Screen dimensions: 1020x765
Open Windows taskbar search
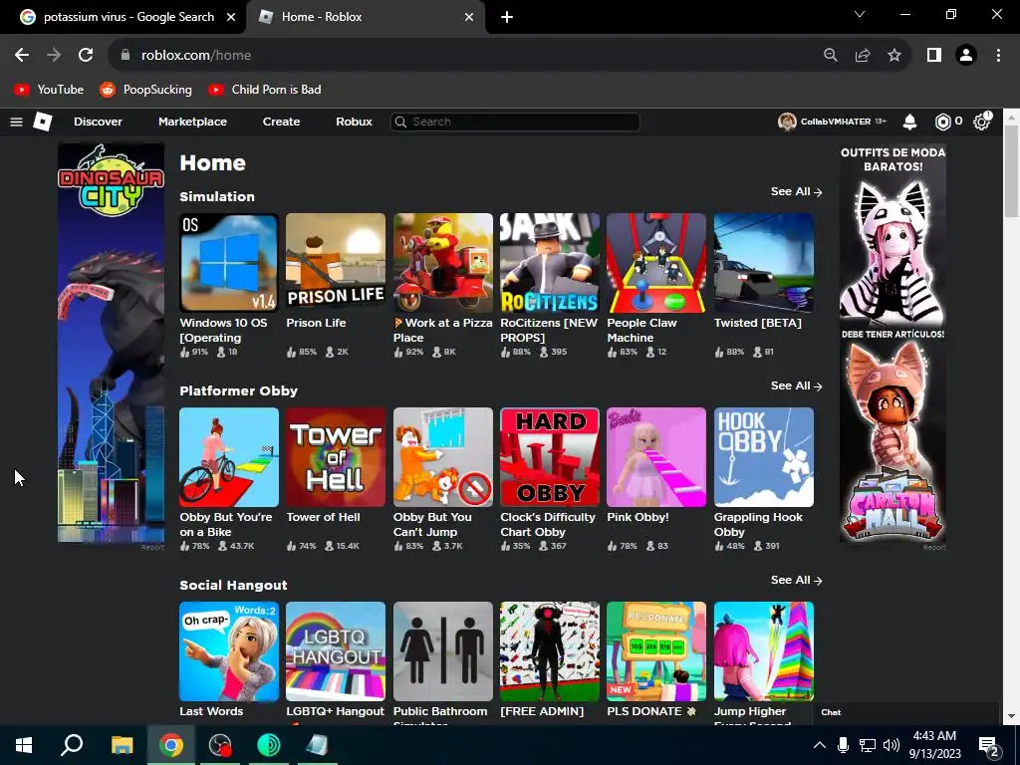(72, 745)
